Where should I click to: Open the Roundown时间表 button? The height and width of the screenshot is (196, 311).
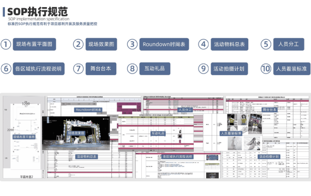click(x=164, y=44)
